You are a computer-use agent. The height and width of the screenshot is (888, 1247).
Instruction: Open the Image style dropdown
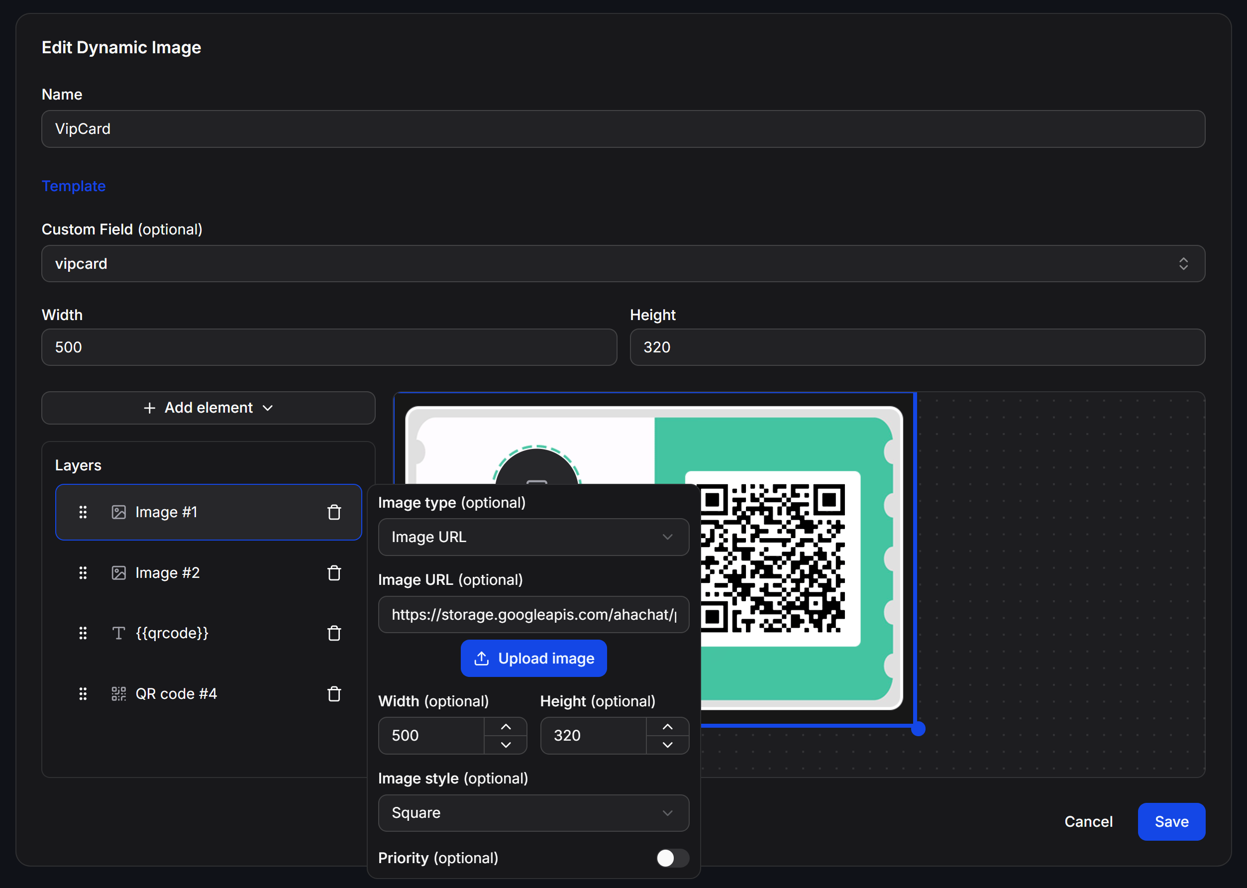pyautogui.click(x=533, y=813)
